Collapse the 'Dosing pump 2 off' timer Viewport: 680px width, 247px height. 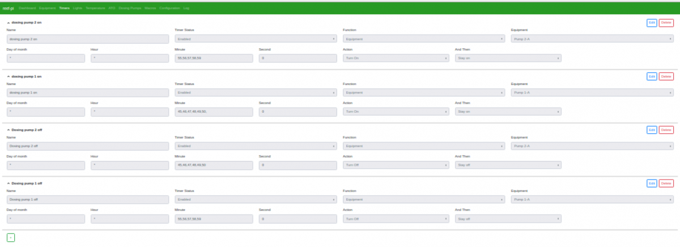[8, 130]
